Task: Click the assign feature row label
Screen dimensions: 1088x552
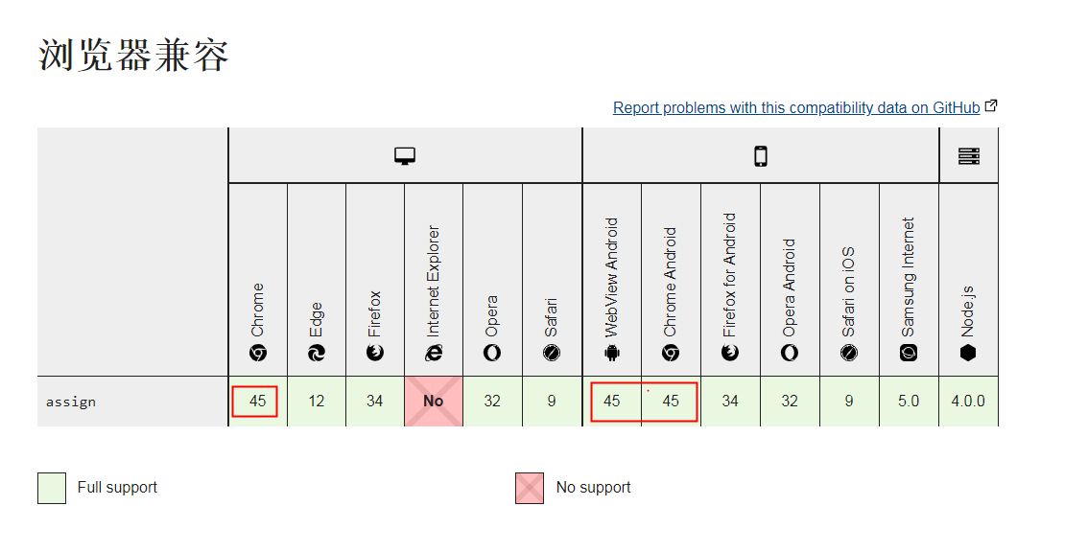Action: [71, 402]
